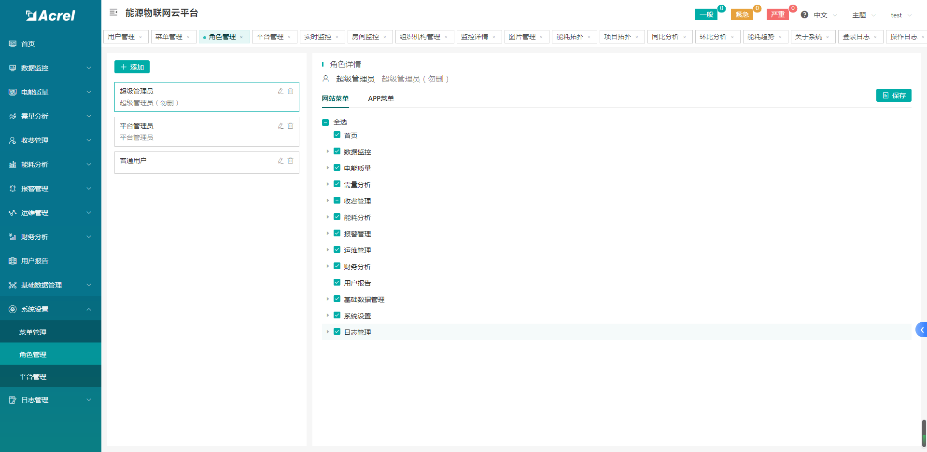Expand the 报警管理 tree node
The width and height of the screenshot is (927, 452).
327,233
